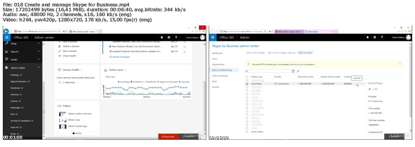This screenshot has height=147, width=415.
Task: Open the All filter dropdown
Action: click(293, 71)
